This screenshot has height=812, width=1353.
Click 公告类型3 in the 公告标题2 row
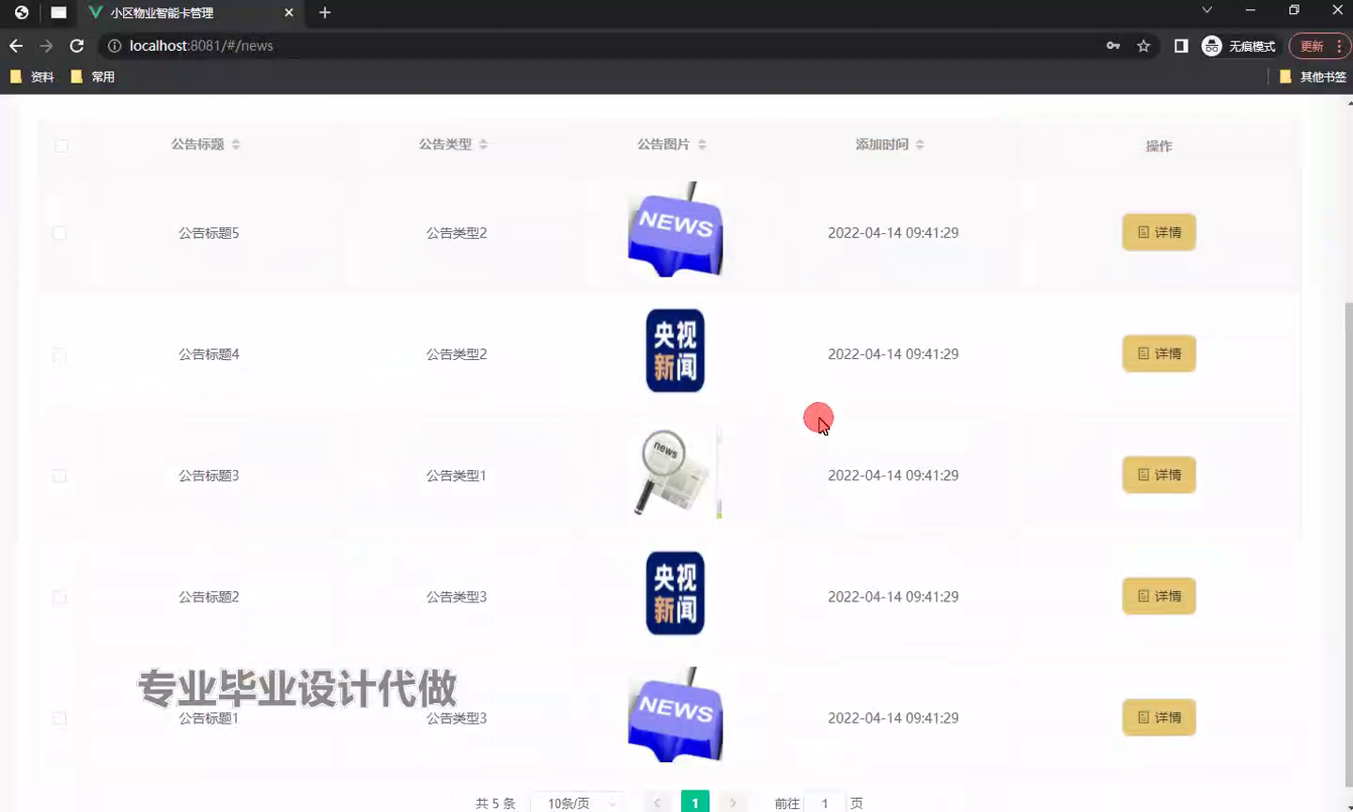[x=457, y=597]
